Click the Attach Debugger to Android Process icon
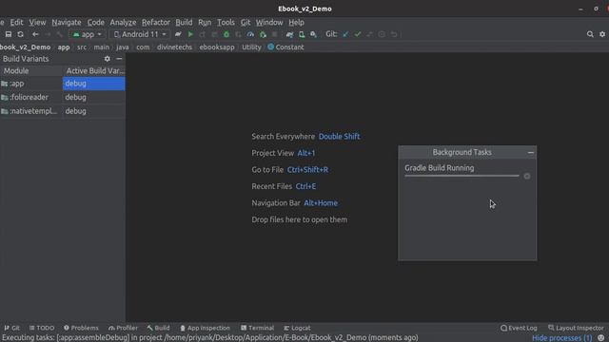Image resolution: width=609 pixels, height=342 pixels. (263, 34)
